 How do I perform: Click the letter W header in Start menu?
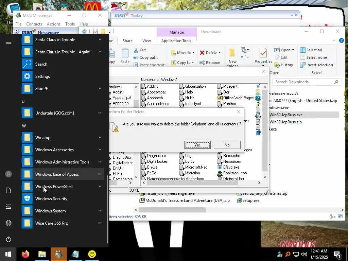[24, 126]
